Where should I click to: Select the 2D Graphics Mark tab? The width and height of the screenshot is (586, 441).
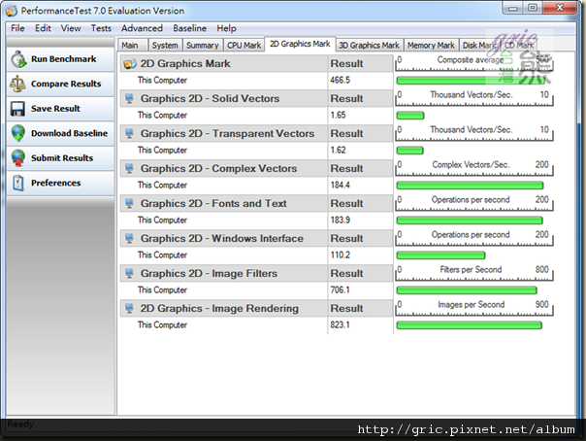[300, 44]
